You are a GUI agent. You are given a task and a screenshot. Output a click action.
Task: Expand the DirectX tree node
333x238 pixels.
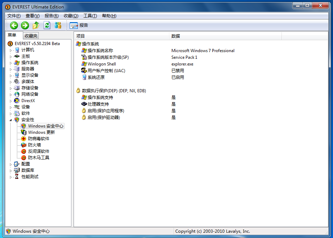pyautogui.click(x=11, y=101)
